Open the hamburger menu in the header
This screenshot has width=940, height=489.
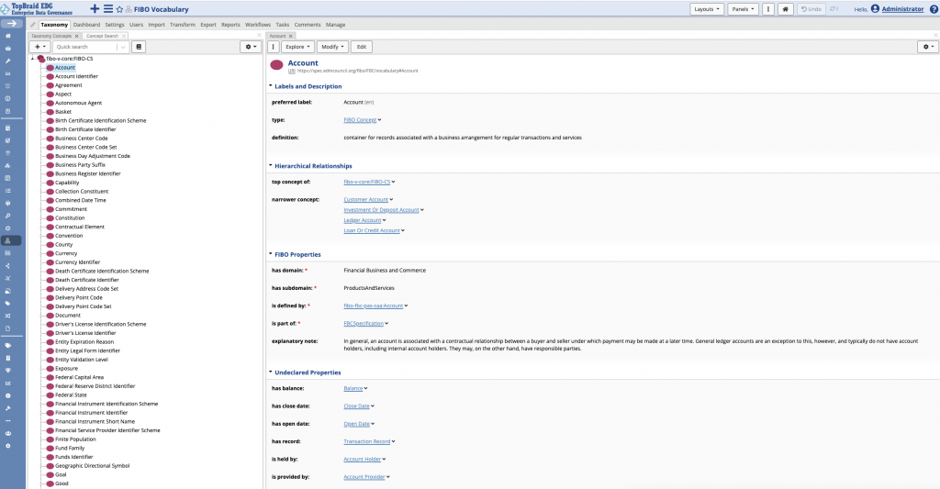tap(108, 9)
